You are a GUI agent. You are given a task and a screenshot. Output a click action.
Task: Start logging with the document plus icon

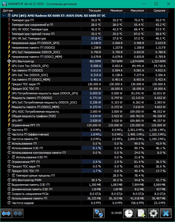(141, 213)
